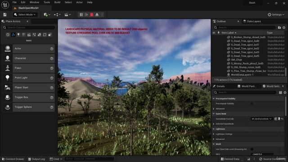
Task: Open the Actor menu
Action: point(79,2)
